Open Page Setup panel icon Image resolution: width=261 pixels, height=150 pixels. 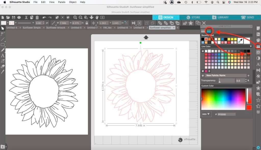click(x=258, y=28)
